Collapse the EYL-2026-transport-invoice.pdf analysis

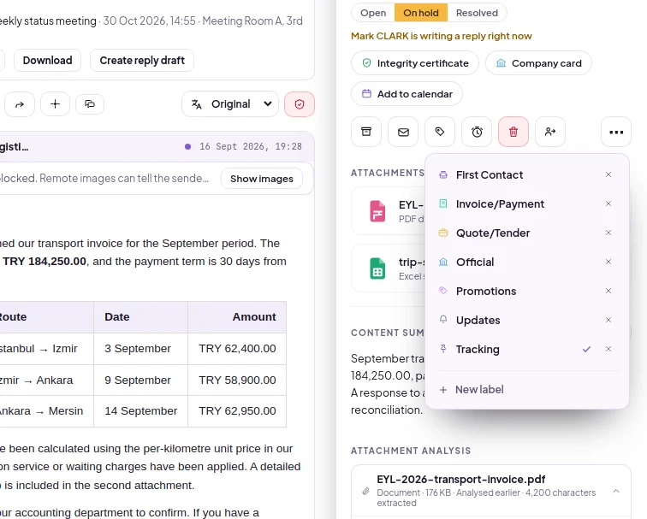pyautogui.click(x=616, y=491)
